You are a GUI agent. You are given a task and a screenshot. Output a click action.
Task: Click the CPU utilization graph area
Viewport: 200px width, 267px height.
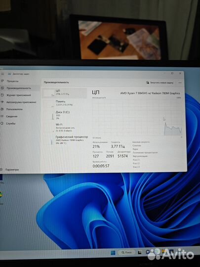[x=137, y=117]
